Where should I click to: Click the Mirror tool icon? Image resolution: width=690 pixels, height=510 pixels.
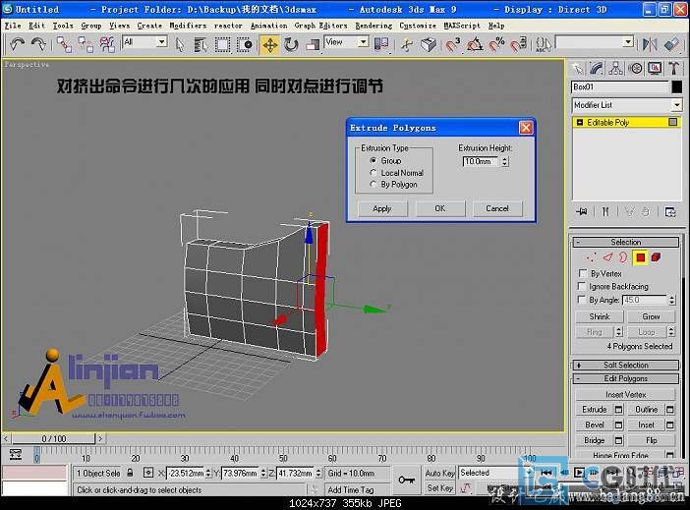coord(650,44)
